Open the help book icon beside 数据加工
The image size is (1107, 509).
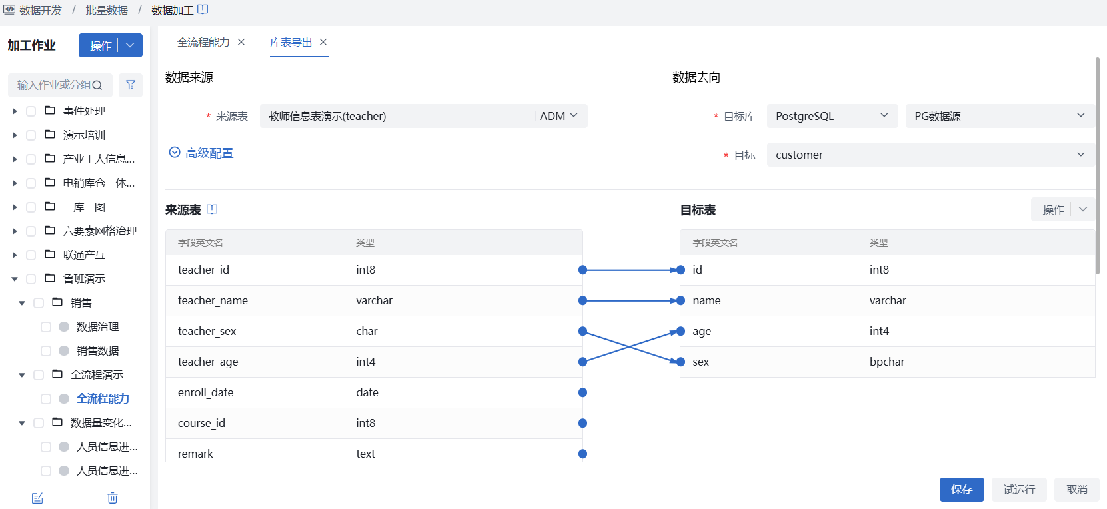[203, 9]
